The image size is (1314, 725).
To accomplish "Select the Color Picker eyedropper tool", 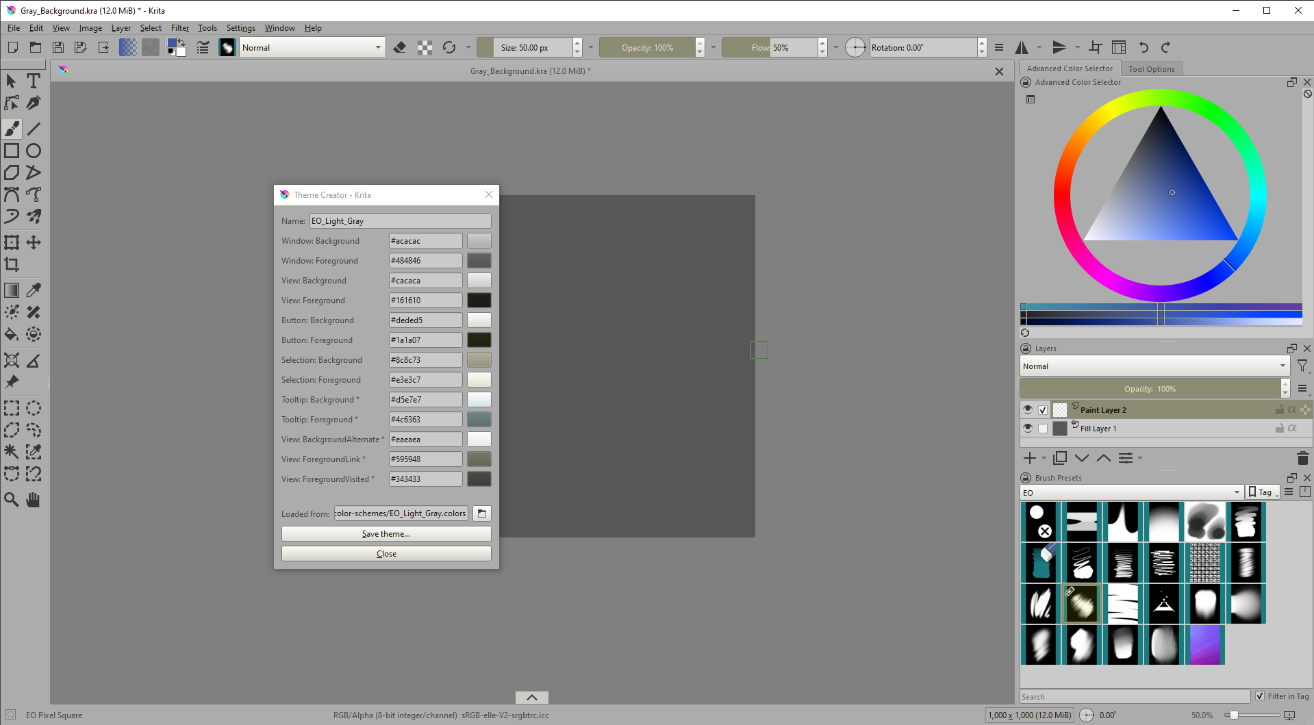I will tap(34, 290).
